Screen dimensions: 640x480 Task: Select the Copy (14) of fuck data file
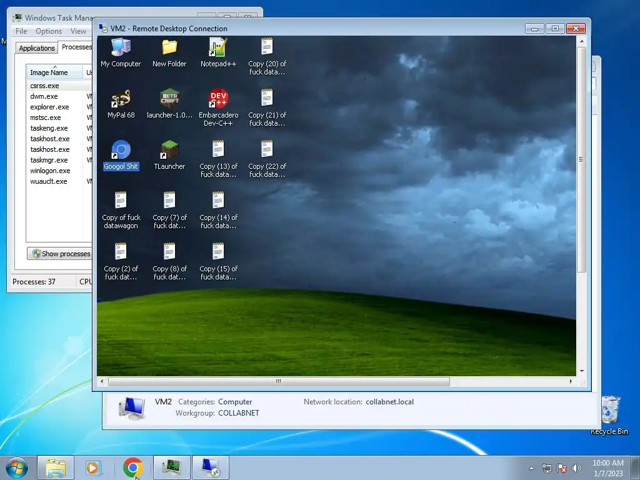pyautogui.click(x=218, y=211)
